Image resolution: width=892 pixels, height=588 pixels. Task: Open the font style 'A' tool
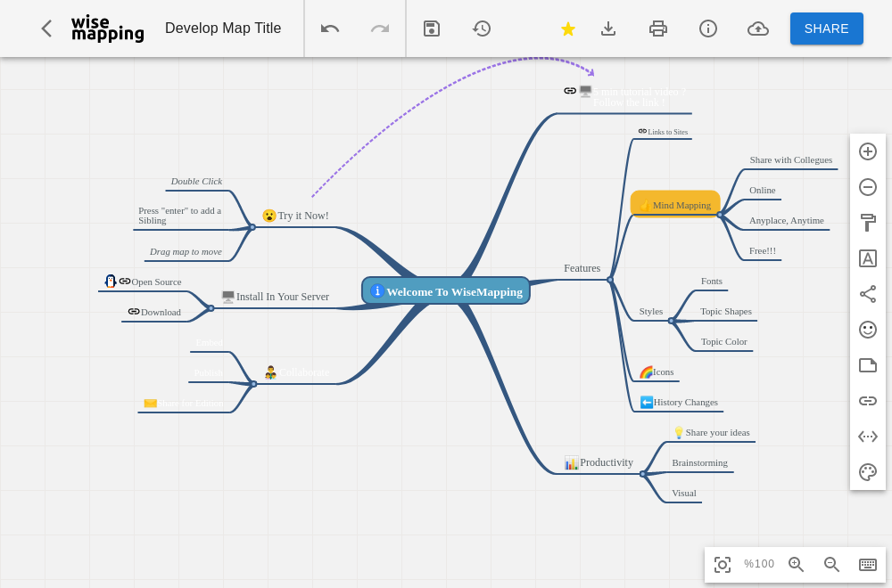pyautogui.click(x=868, y=258)
